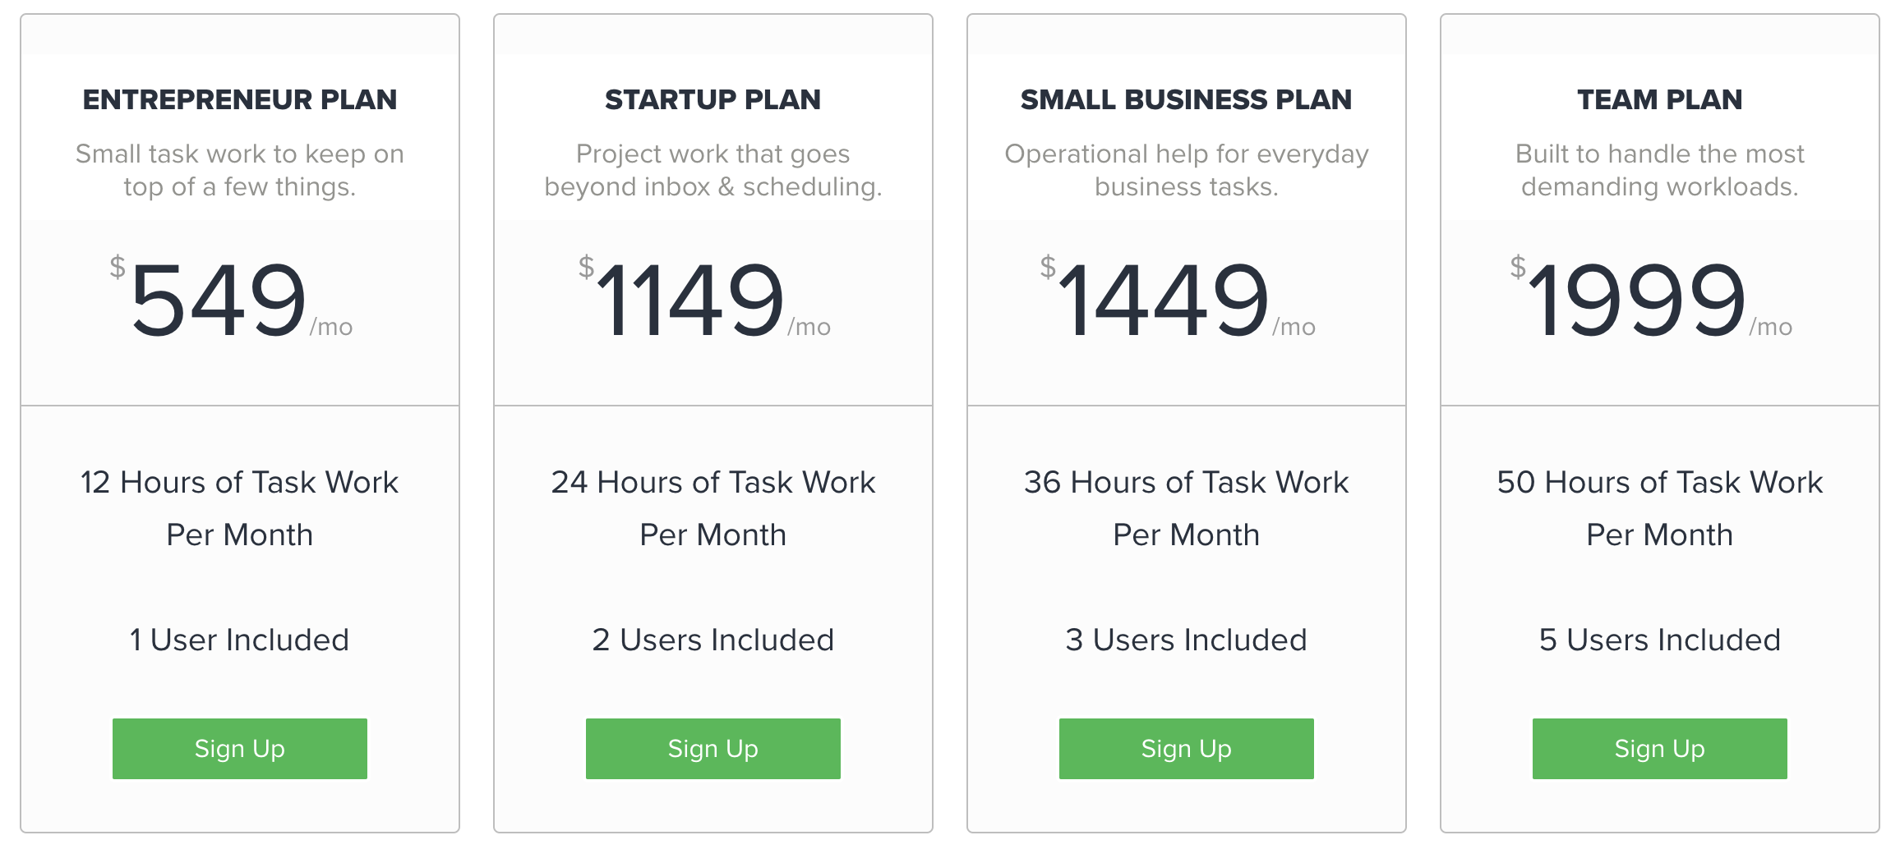Viewport: 1900px width, 849px height.
Task: Click Sign Up for the Startup Plan
Action: (712, 748)
